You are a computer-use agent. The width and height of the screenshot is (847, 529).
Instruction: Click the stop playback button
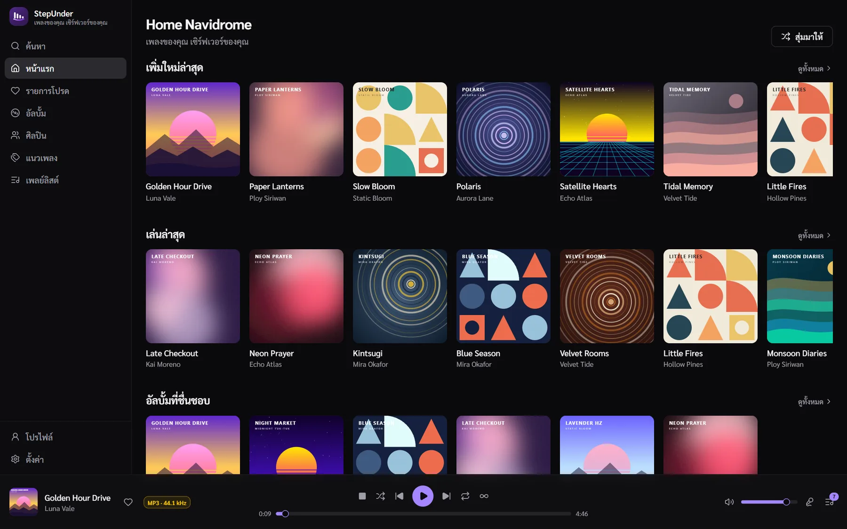pos(362,496)
